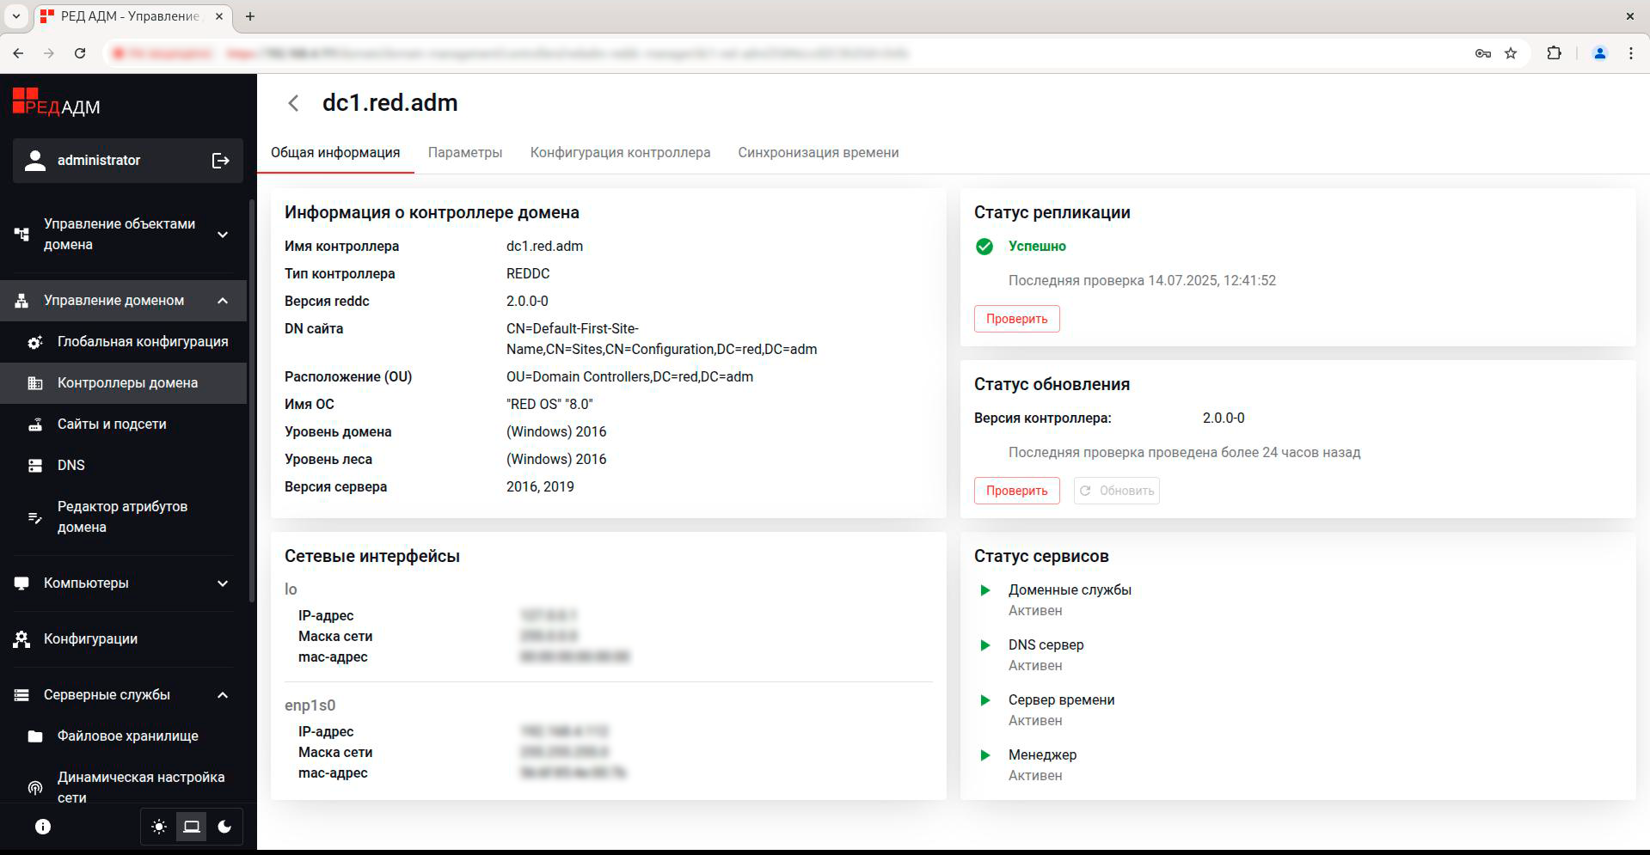Open the password key icon in address bar

(1483, 53)
